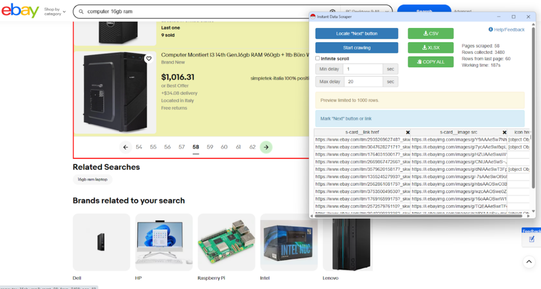Viewport: 541px width, 289px height.
Task: Download scraped data as XLSX
Action: click(431, 48)
